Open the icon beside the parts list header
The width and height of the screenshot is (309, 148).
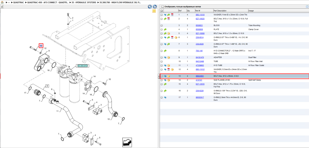point(307,6)
